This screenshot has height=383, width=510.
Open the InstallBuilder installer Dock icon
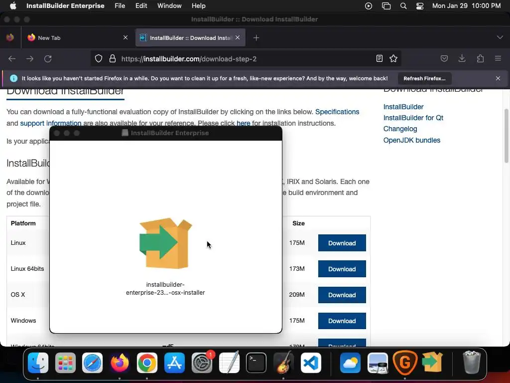coord(432,363)
